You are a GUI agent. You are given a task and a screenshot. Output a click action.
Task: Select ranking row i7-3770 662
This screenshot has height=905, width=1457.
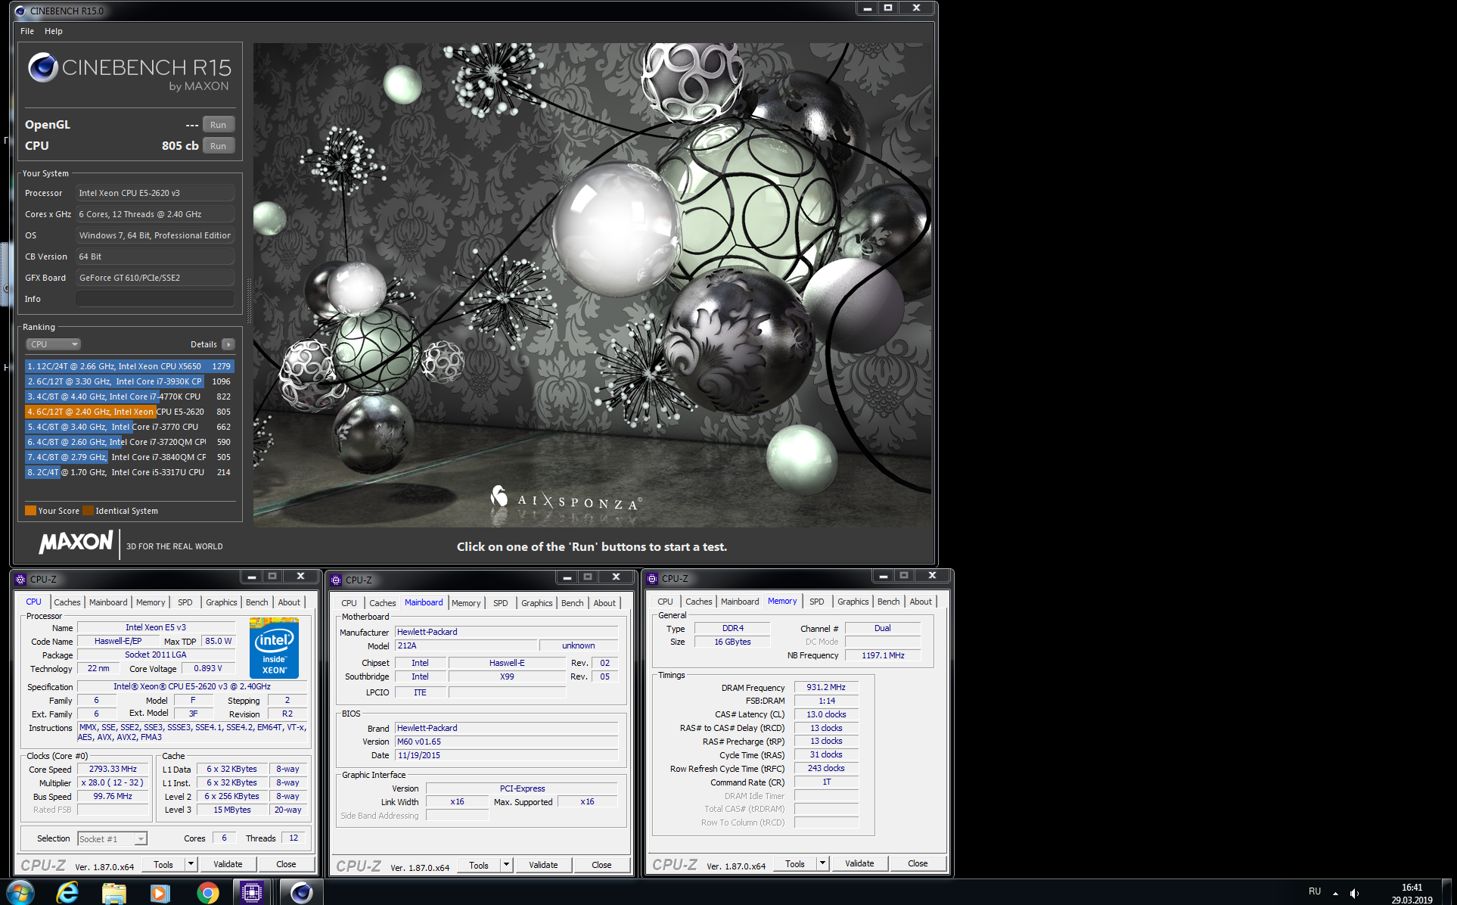[129, 427]
